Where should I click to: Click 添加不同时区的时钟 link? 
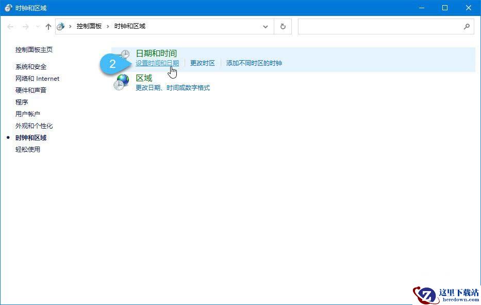254,63
